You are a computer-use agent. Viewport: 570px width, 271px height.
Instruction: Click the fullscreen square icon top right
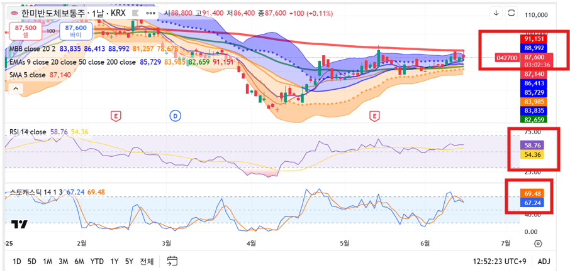[511, 13]
